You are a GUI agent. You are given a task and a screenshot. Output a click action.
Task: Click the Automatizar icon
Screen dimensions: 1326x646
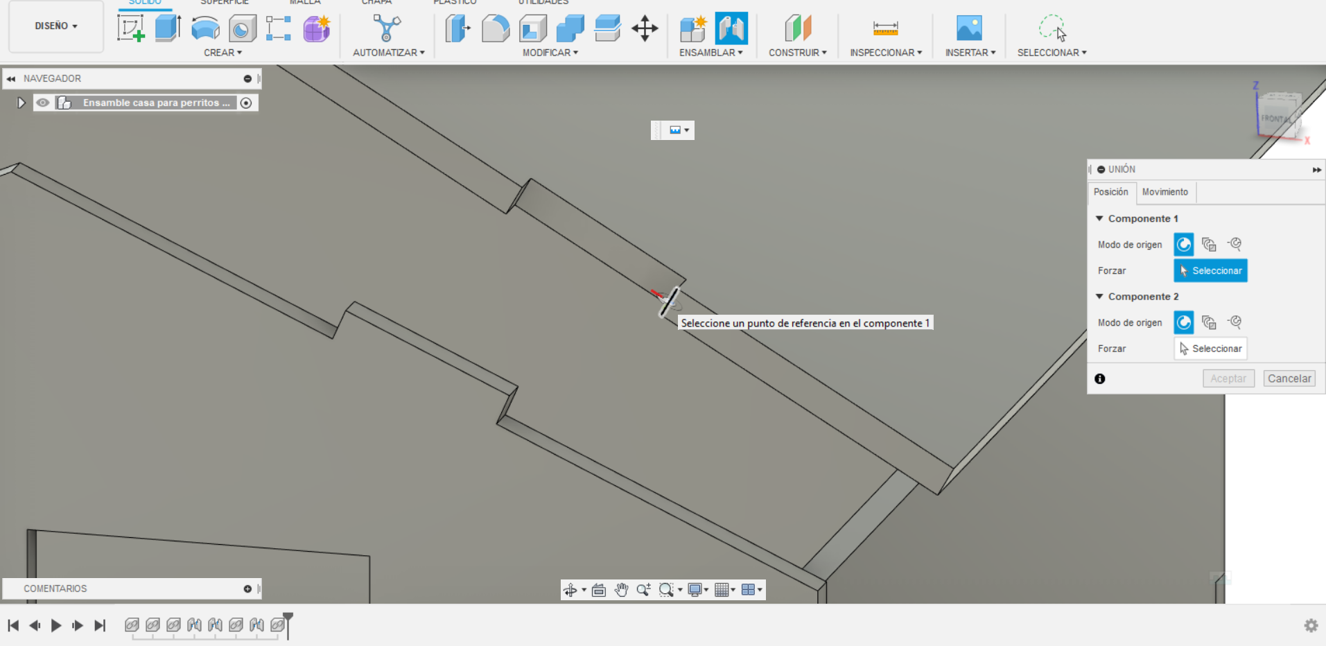pyautogui.click(x=387, y=28)
